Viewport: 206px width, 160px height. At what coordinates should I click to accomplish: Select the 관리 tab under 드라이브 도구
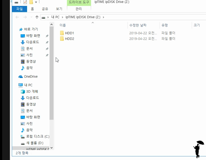pos(79,9)
